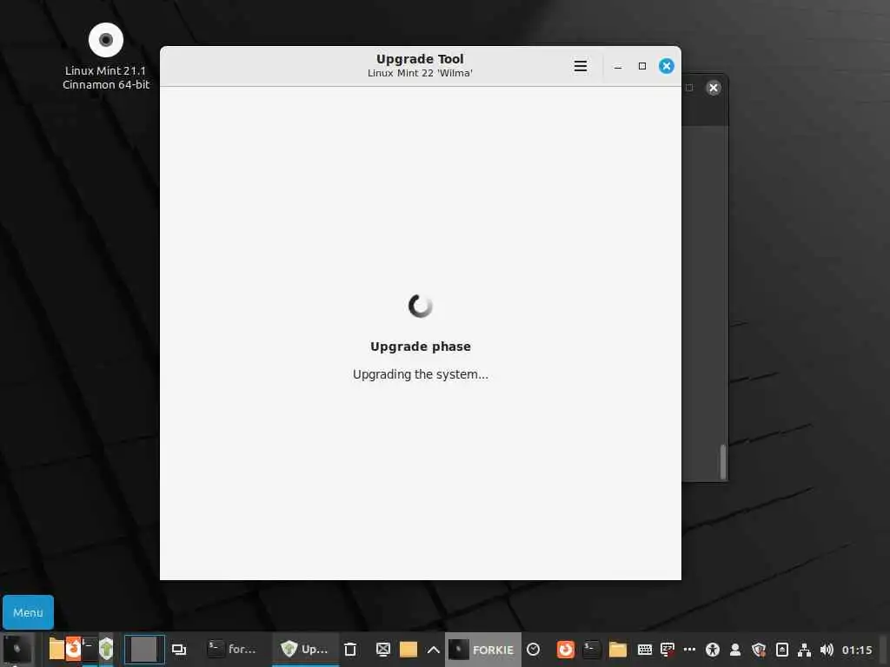Open the Trash icon in the panel
This screenshot has height=667, width=890.
click(350, 649)
